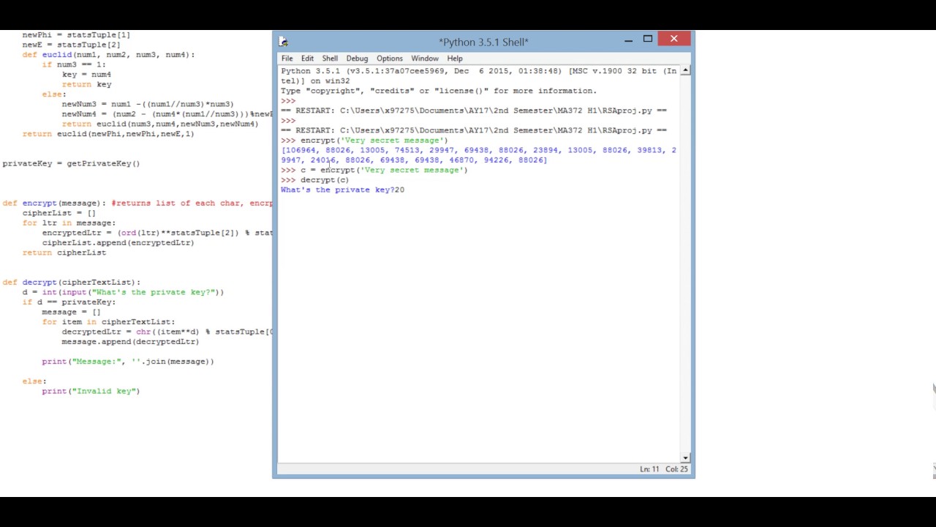The height and width of the screenshot is (527, 936).
Task: Click 'cipherList.append(encryptedLtr)' in editor
Action: [118, 242]
